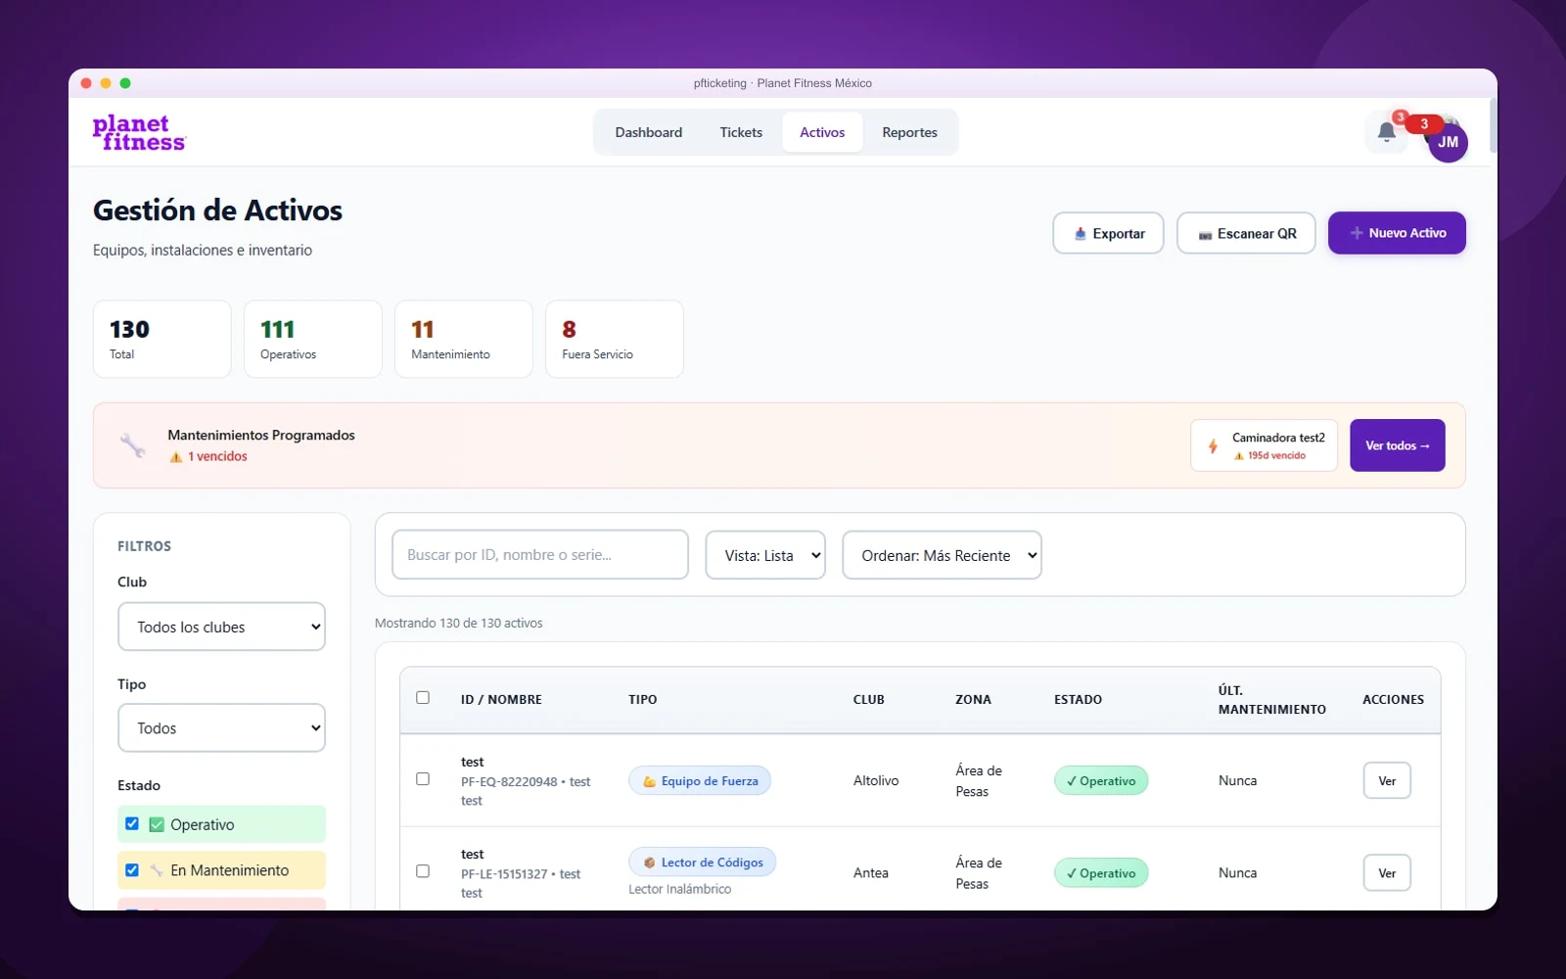Click the red 3 badge above the avatar
Screen dimensions: 1566x979
(1424, 124)
